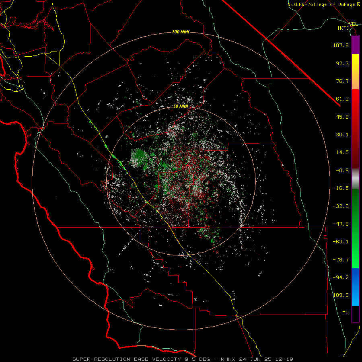362x362 pixels.
Task: Click the KHNX radar site identifier
Action: click(x=228, y=359)
